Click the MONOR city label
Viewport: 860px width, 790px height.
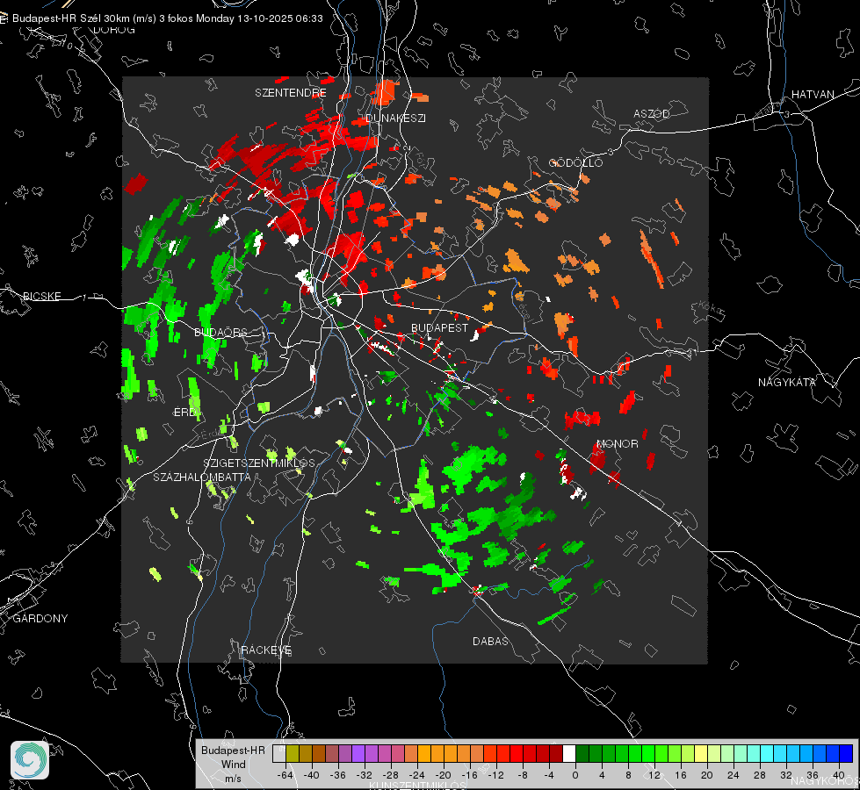[x=617, y=444]
